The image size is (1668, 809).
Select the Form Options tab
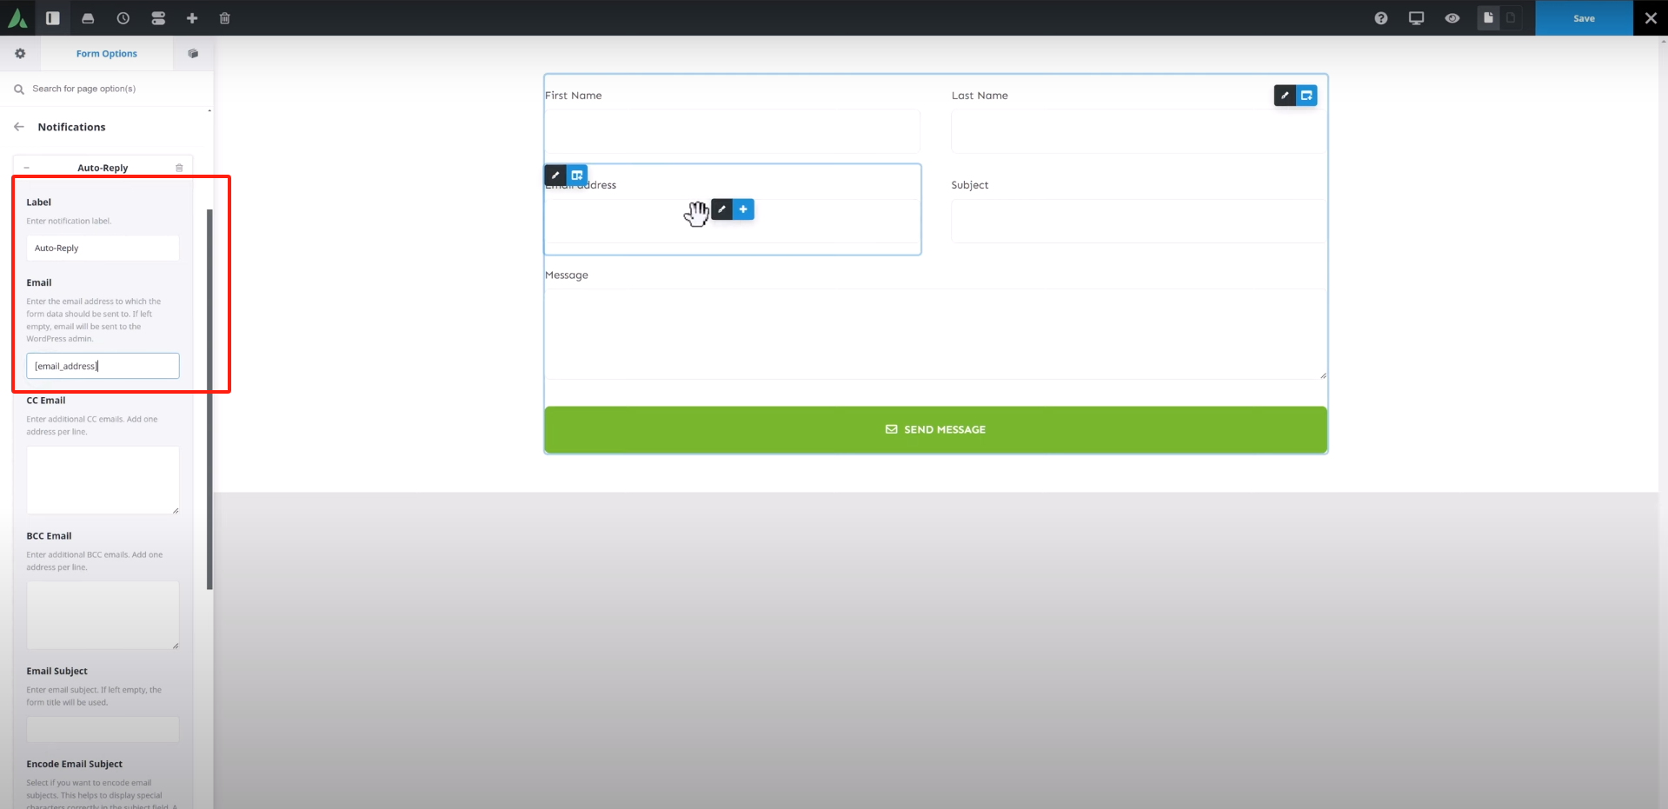pyautogui.click(x=106, y=54)
